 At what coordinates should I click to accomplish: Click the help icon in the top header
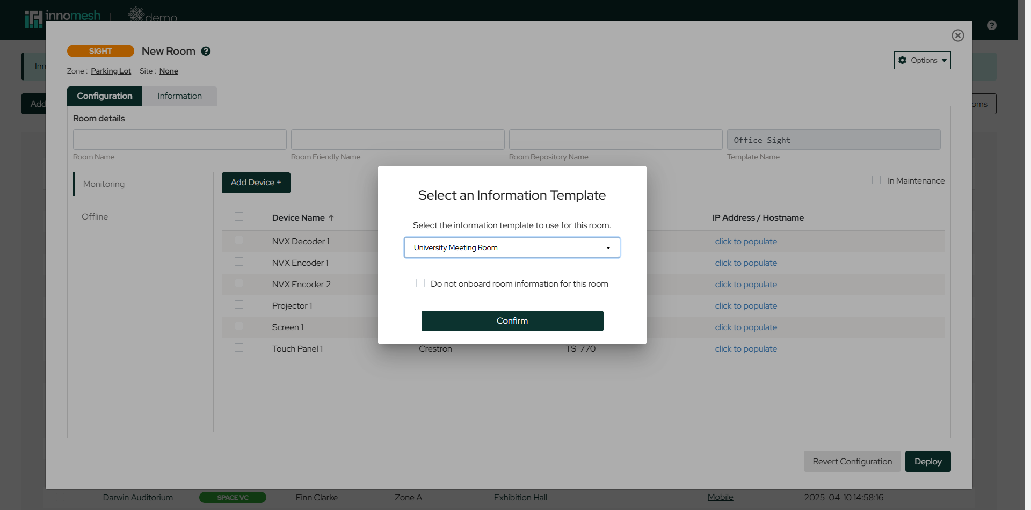[992, 25]
